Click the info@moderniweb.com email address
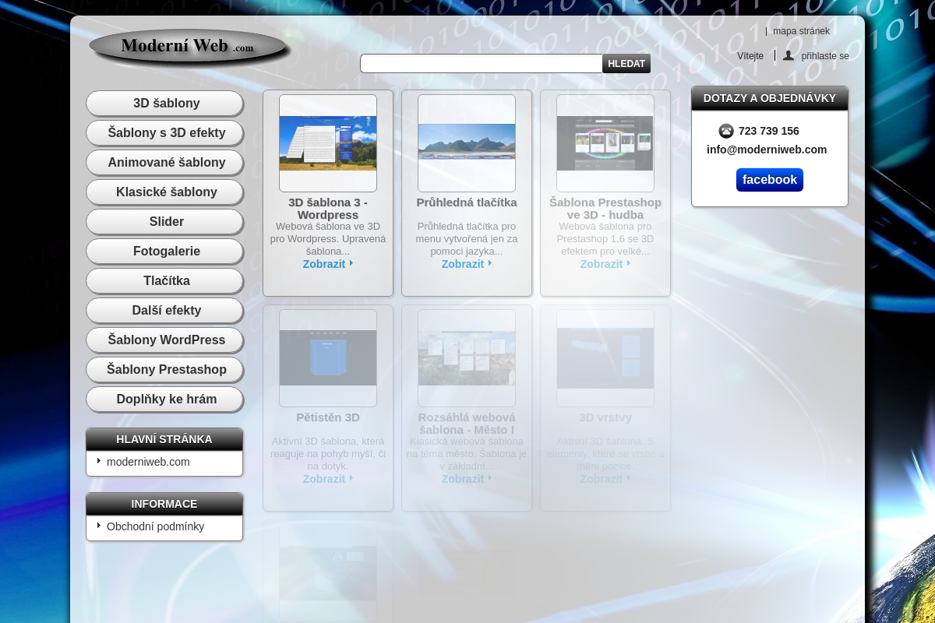Screen dimensions: 935x623 [x=767, y=150]
